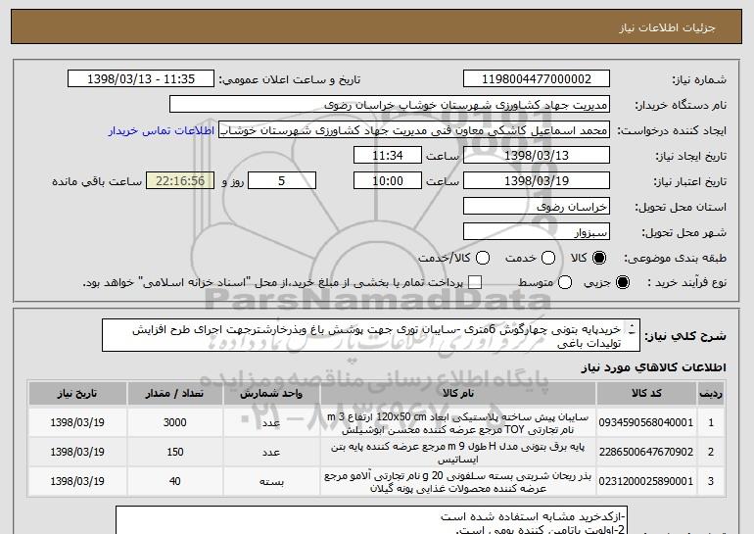Click the سایبان پیش ساخته product name cell
The width and height of the screenshot is (754, 534).
[x=458, y=423]
